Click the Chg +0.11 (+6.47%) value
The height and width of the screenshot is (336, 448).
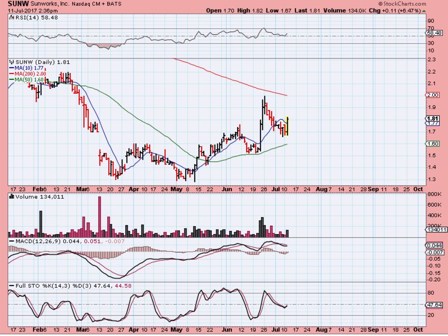click(x=395, y=11)
